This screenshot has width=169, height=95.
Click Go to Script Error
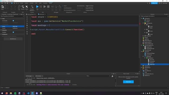click(x=81, y=6)
